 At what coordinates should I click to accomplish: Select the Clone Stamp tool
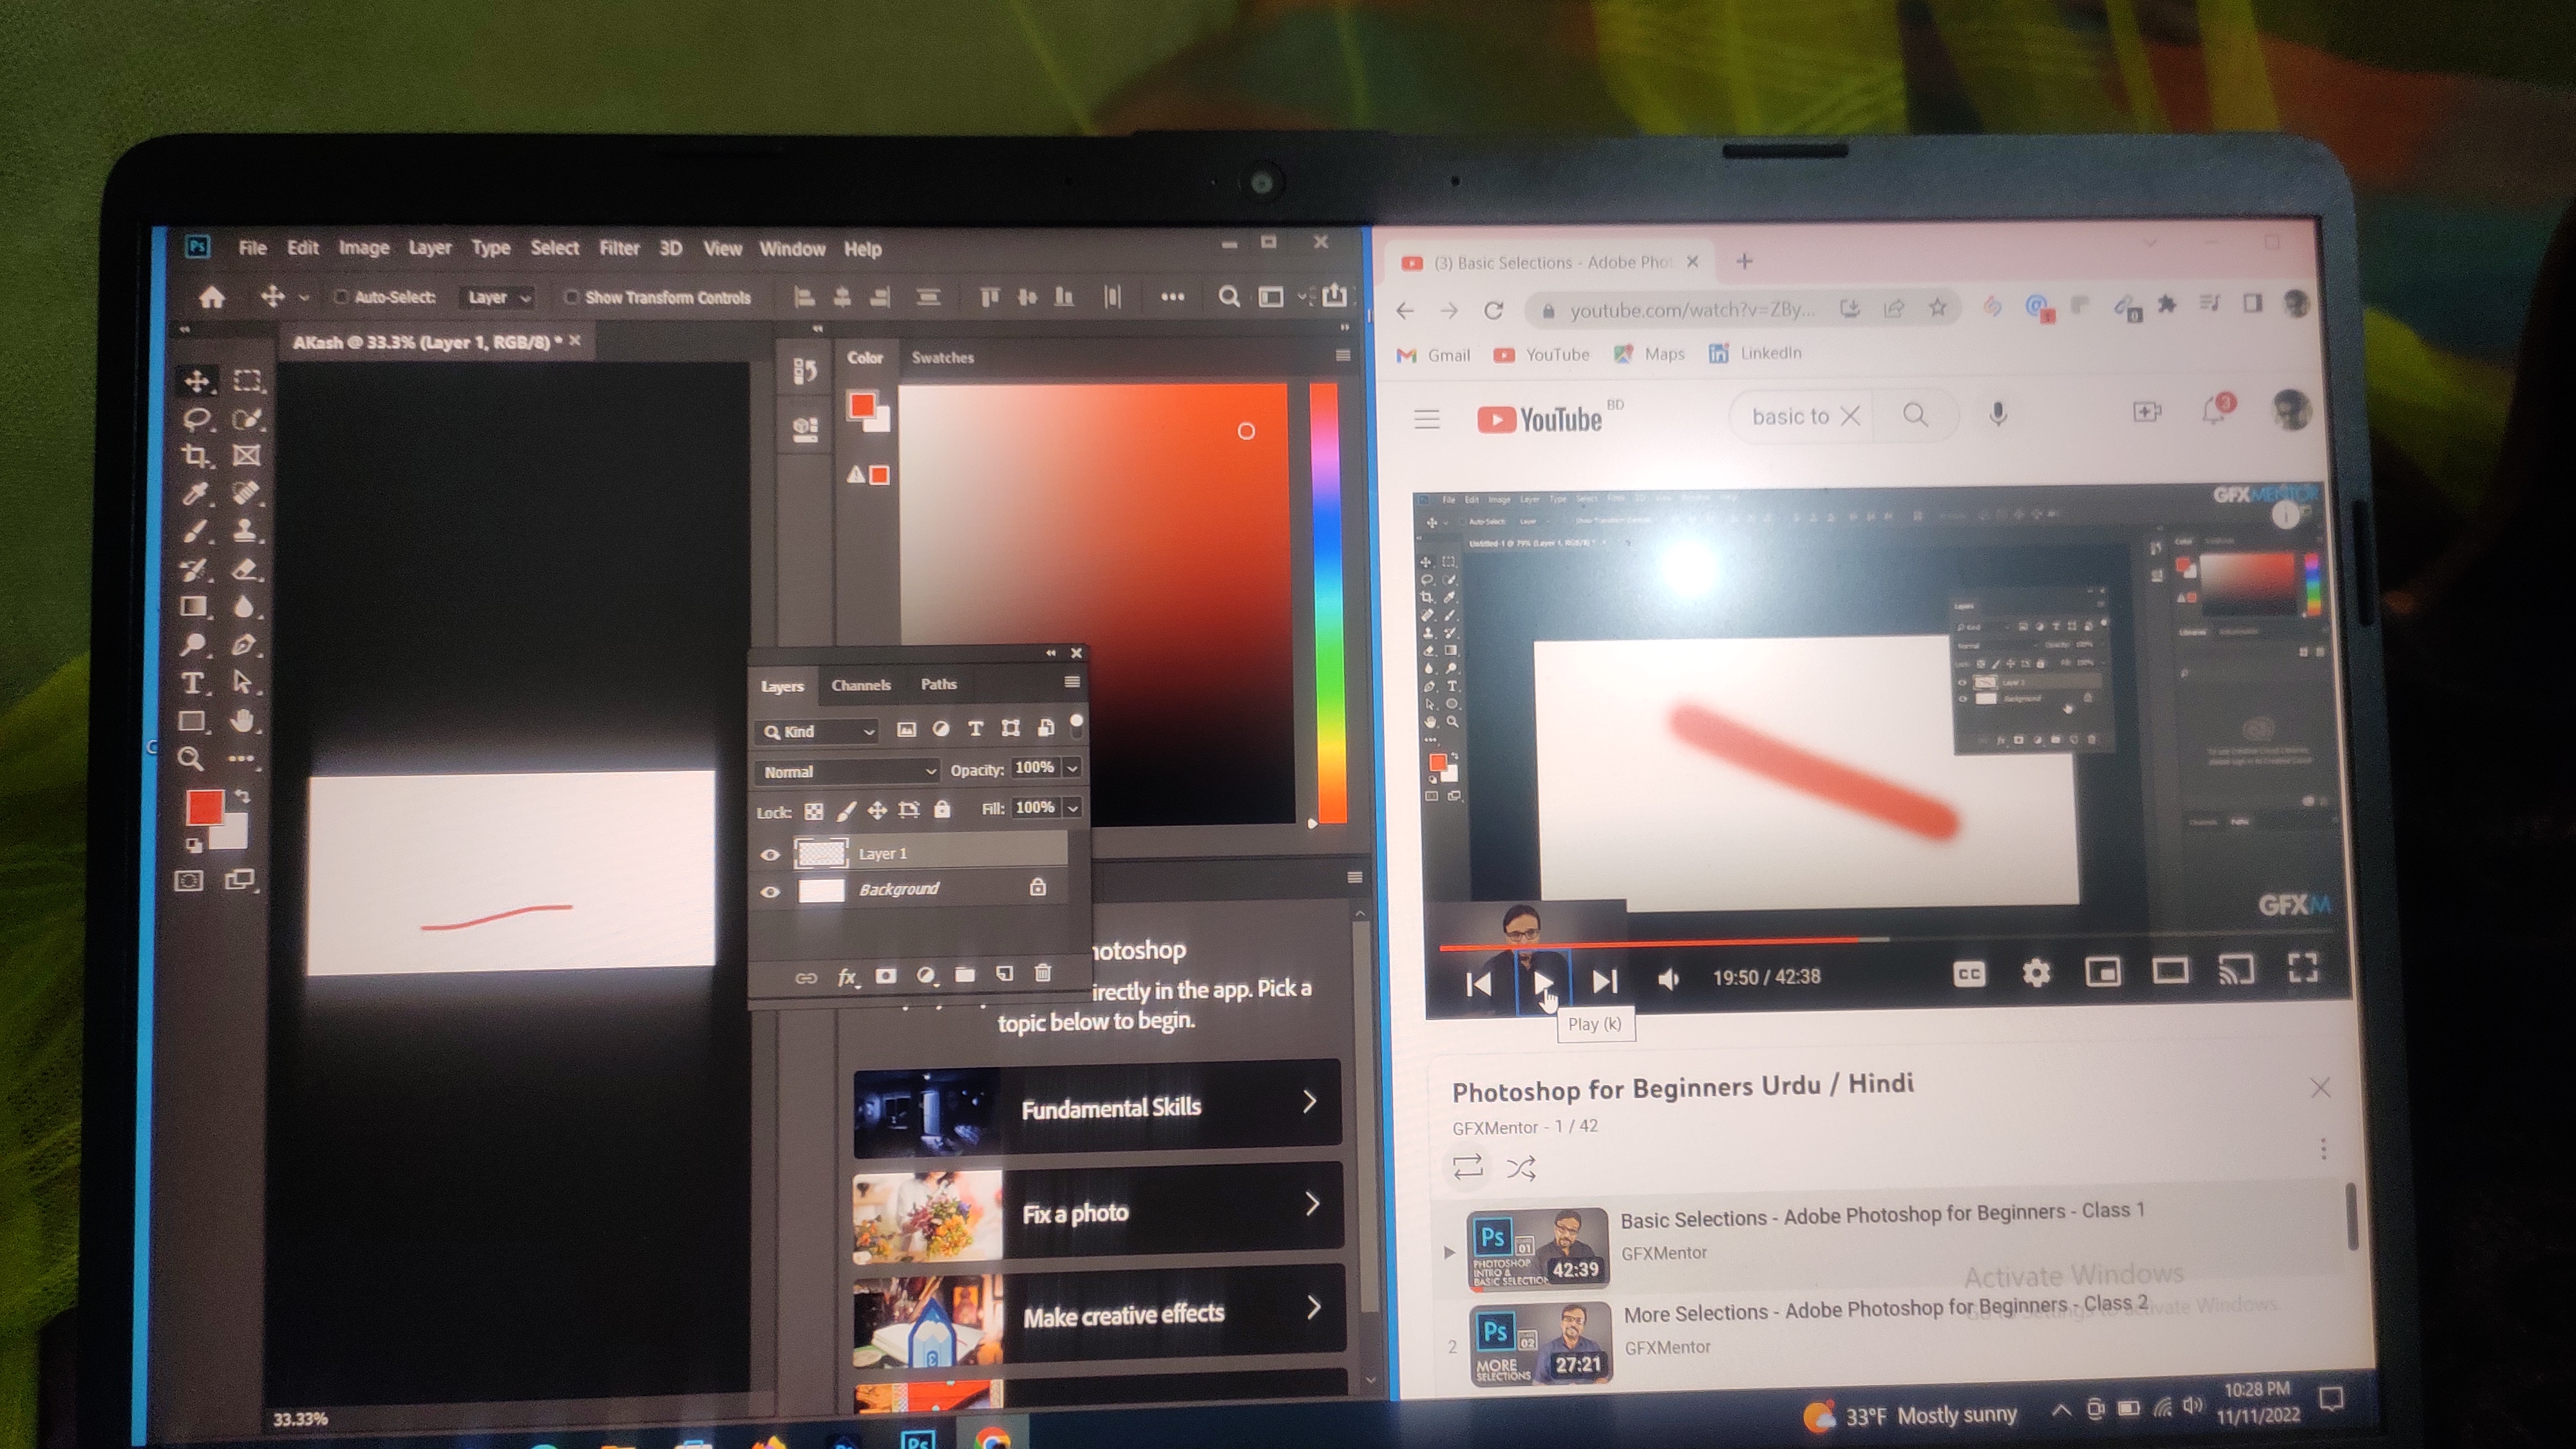point(245,531)
